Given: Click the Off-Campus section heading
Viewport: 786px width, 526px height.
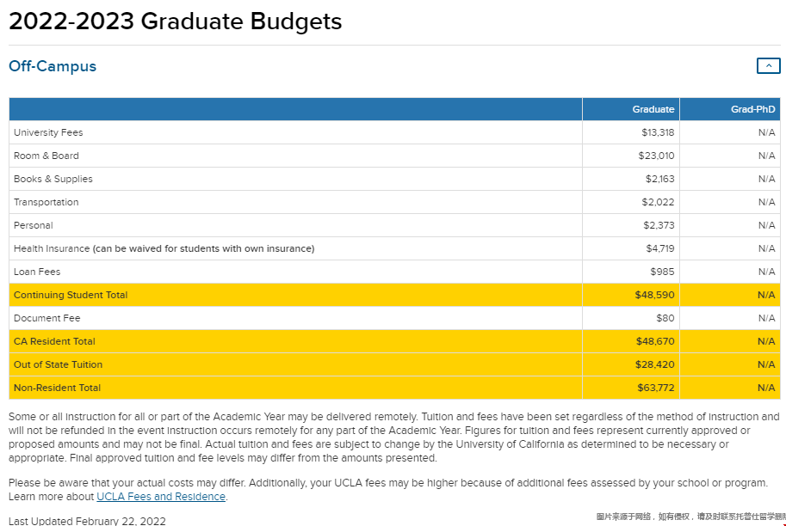Looking at the screenshot, I should click(x=53, y=66).
